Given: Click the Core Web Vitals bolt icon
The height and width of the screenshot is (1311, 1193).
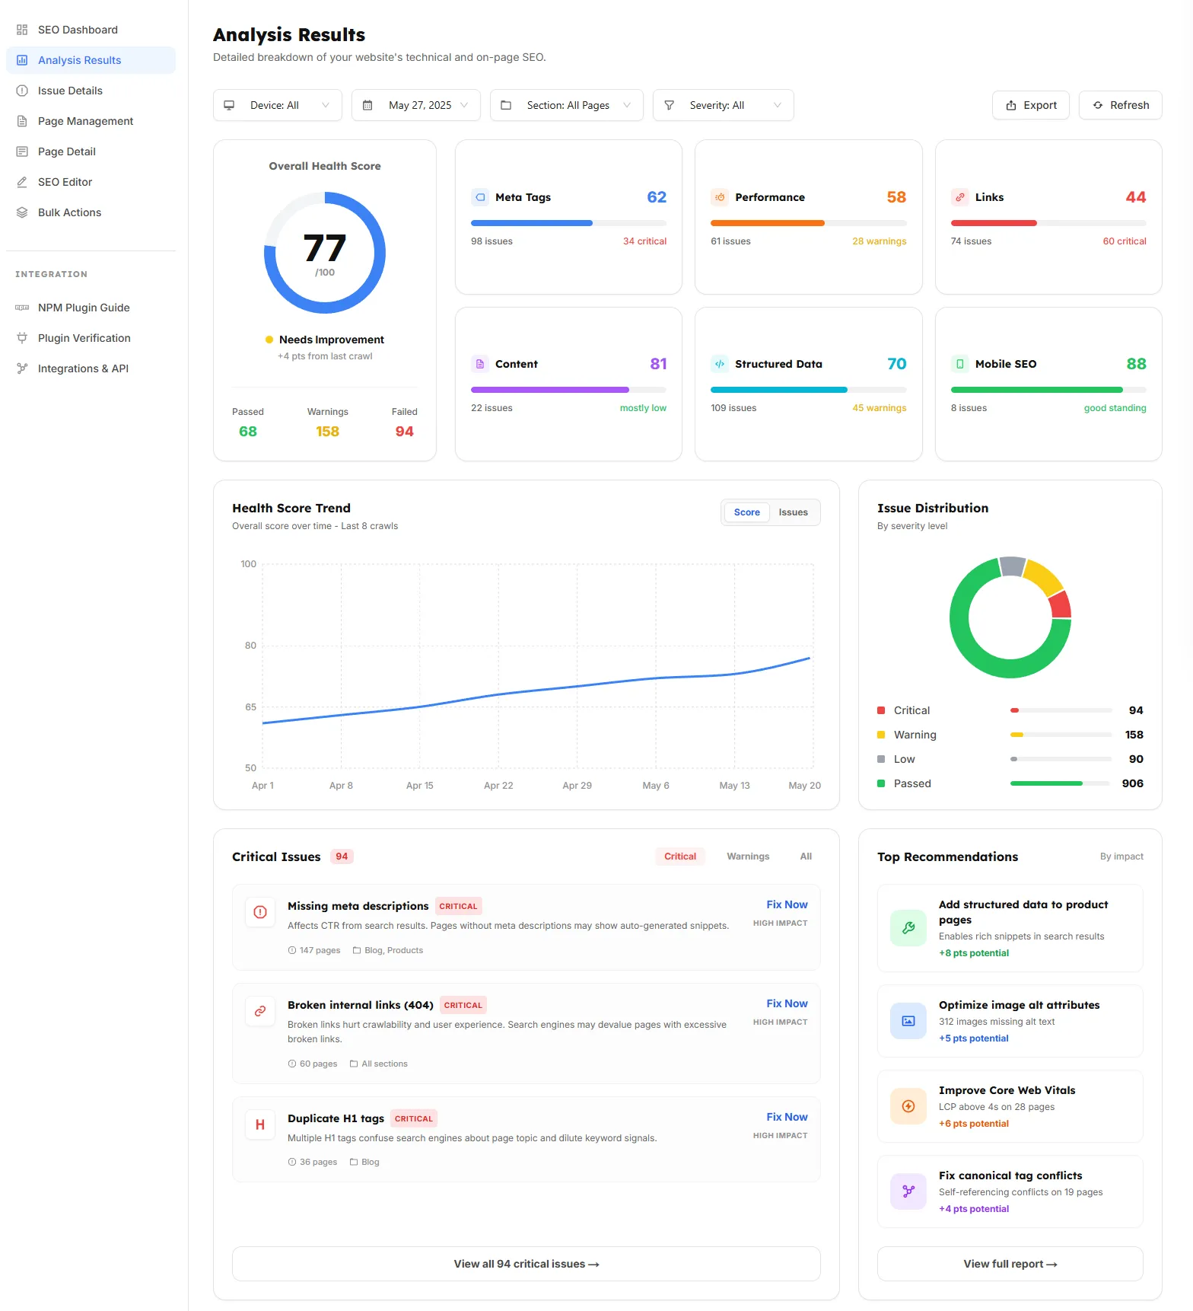Looking at the screenshot, I should [908, 1106].
